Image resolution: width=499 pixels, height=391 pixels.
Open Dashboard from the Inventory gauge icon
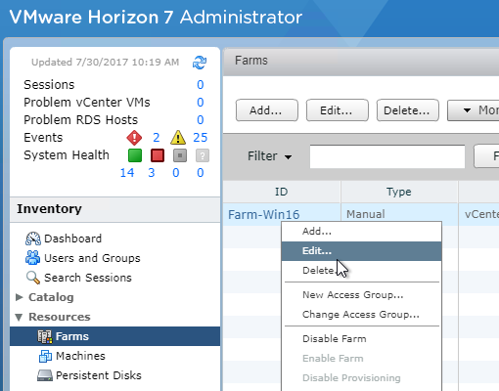tap(33, 239)
